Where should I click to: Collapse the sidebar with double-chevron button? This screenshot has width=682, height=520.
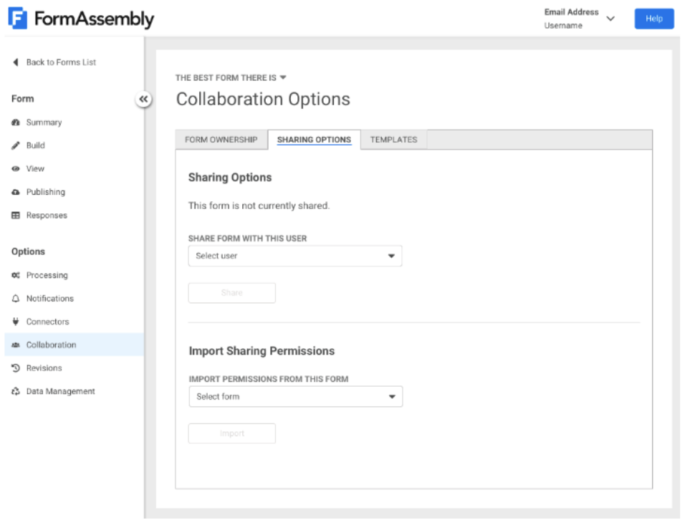coord(143,100)
